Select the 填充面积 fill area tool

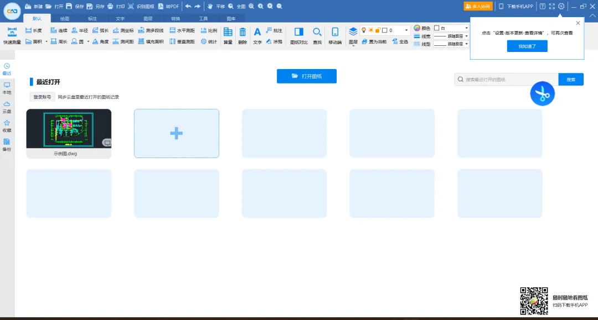151,41
